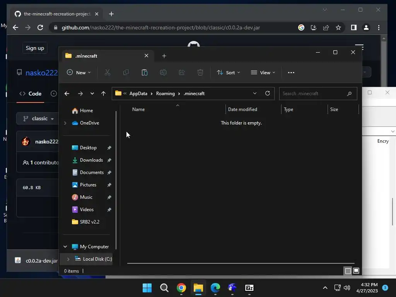Screen dimensions: 396x297
Task: Open the clock and date in taskbar
Action: pyautogui.click(x=367, y=288)
